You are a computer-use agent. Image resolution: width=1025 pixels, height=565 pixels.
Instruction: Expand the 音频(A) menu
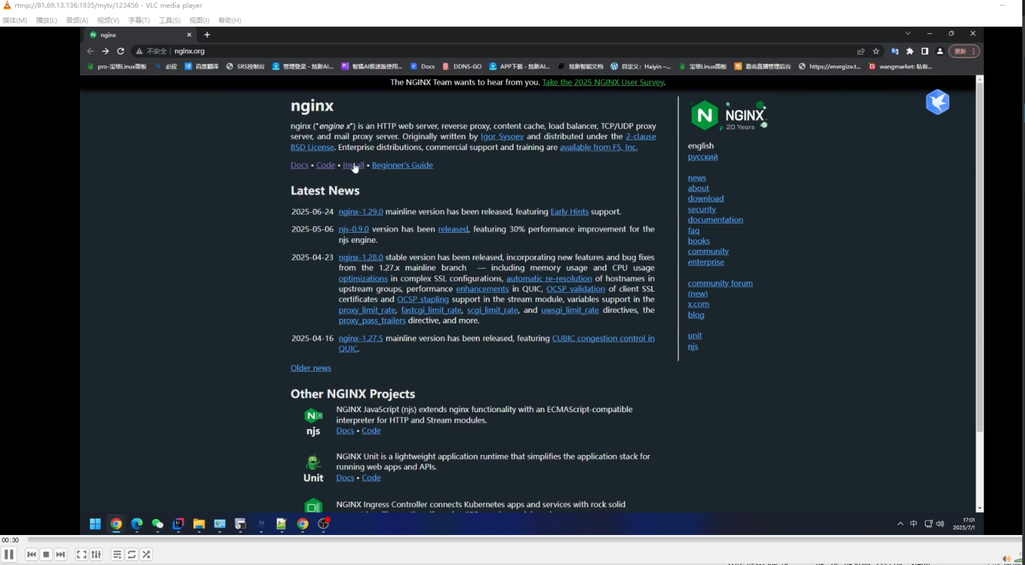coord(77,20)
